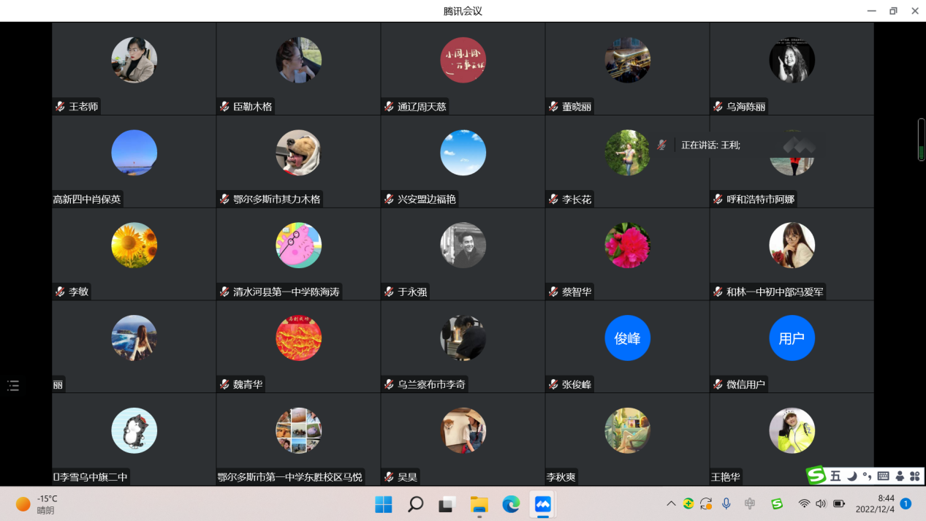
Task: Toggle Sogou 五 Wubi input mode
Action: click(835, 476)
